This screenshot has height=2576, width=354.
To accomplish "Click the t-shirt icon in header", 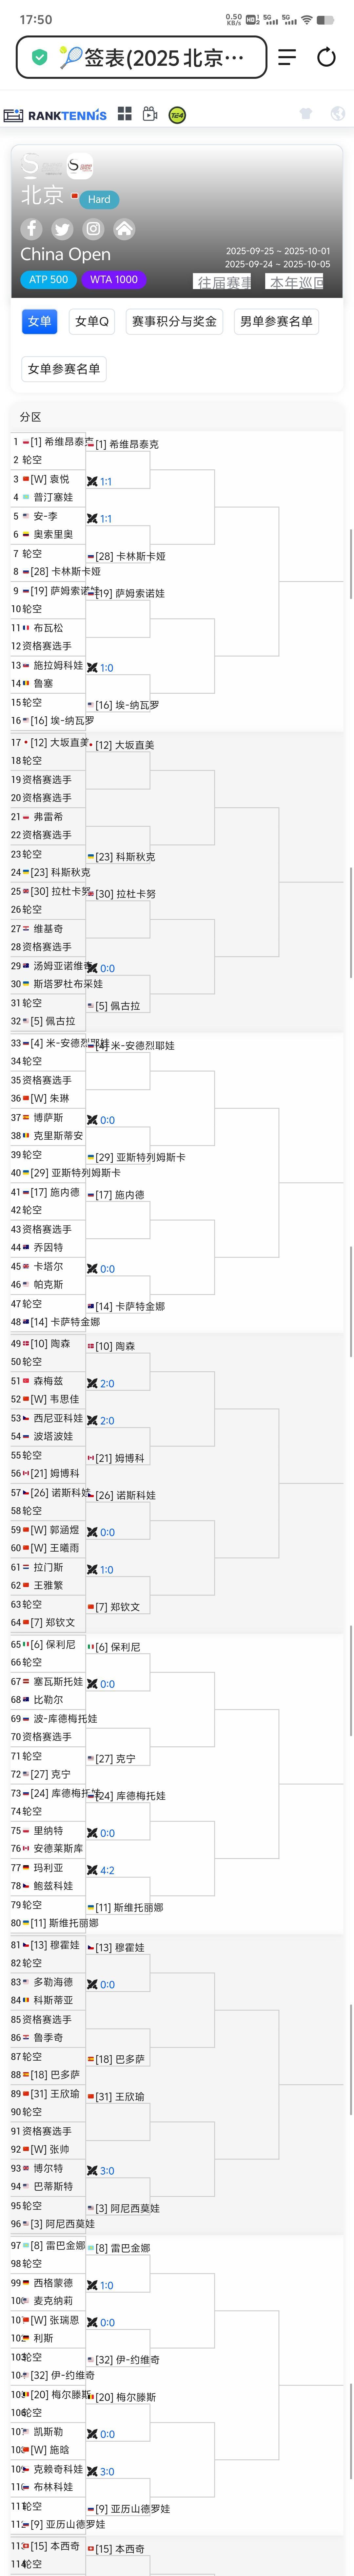I will click(x=305, y=114).
